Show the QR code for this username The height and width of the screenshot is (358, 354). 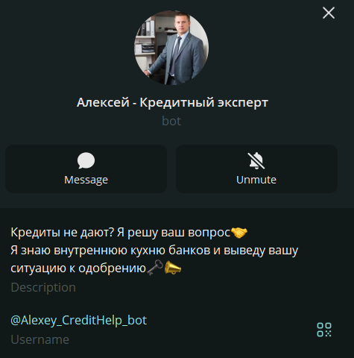[324, 330]
